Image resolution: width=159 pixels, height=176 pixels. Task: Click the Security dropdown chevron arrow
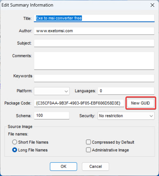tap(151, 116)
